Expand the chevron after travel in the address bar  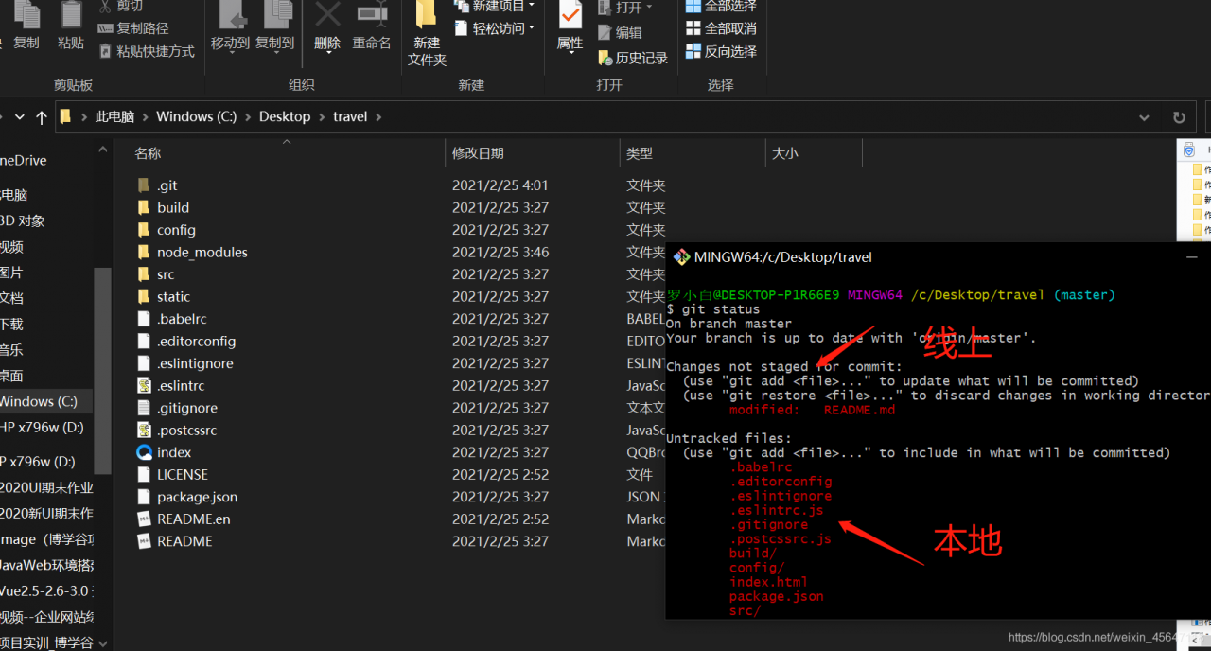tap(378, 117)
